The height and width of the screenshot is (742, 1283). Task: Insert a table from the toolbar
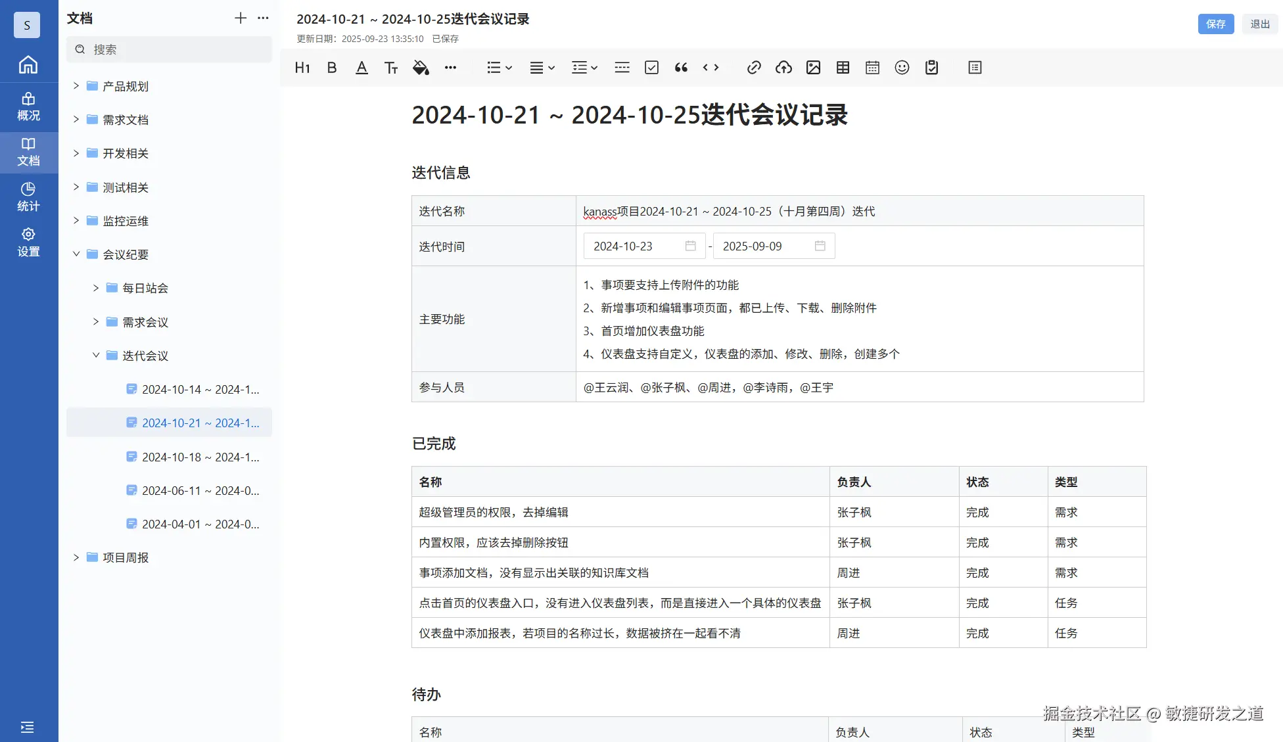click(x=843, y=68)
